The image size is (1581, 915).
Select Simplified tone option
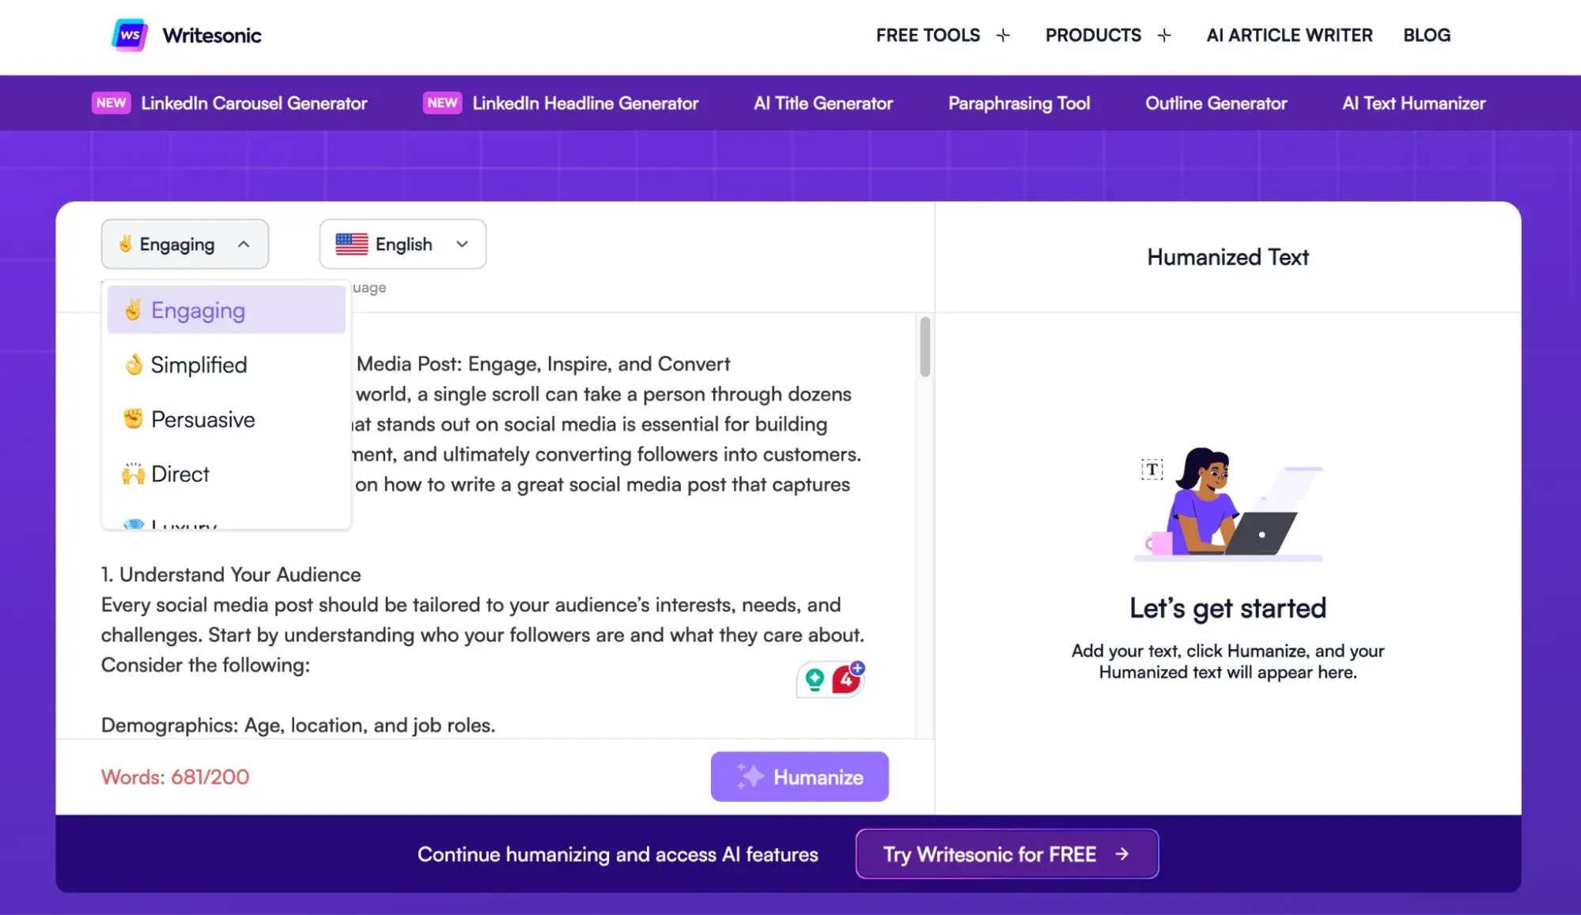(x=199, y=364)
